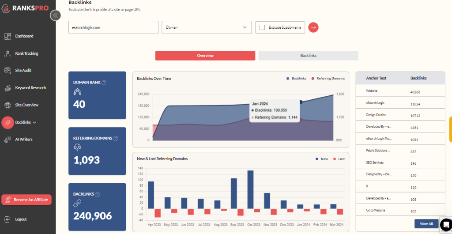Click the SEO Services anchor row
This screenshot has width=452, height=234.
[x=400, y=163]
